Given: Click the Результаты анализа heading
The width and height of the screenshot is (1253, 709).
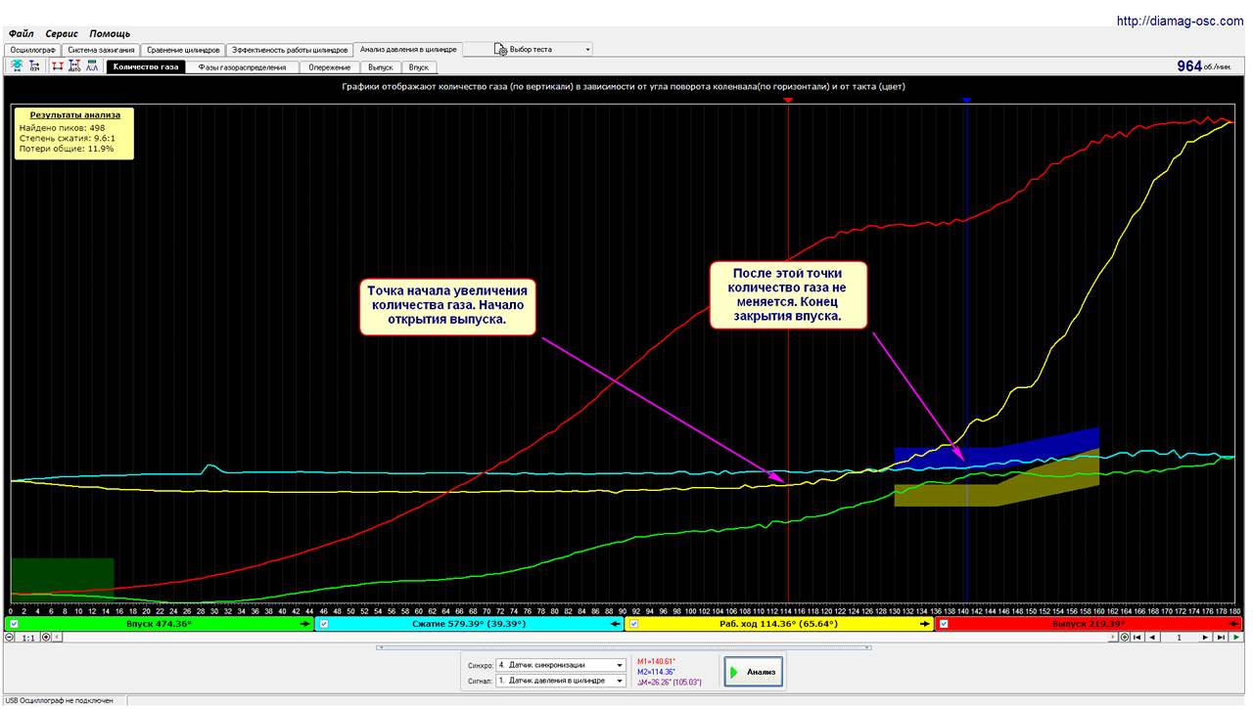Looking at the screenshot, I should (75, 114).
